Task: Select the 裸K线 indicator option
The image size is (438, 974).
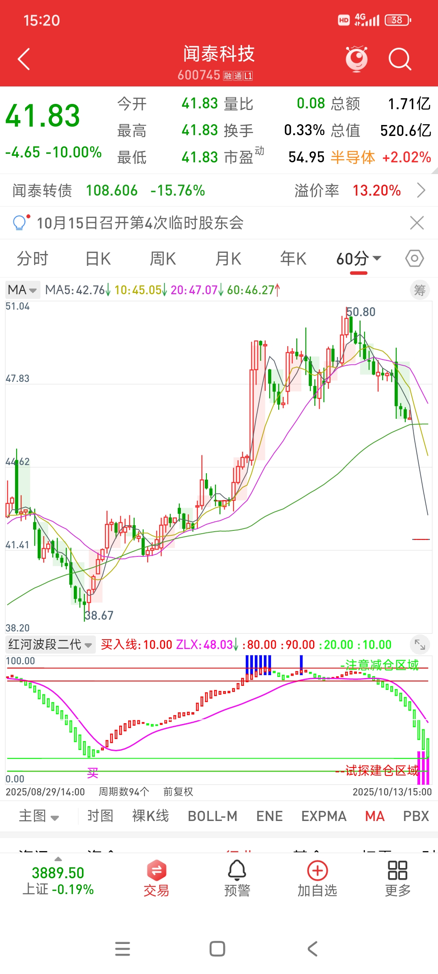Action: [150, 816]
